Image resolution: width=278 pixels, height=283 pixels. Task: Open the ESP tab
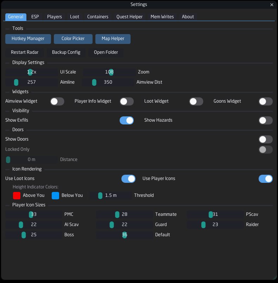pyautogui.click(x=35, y=17)
